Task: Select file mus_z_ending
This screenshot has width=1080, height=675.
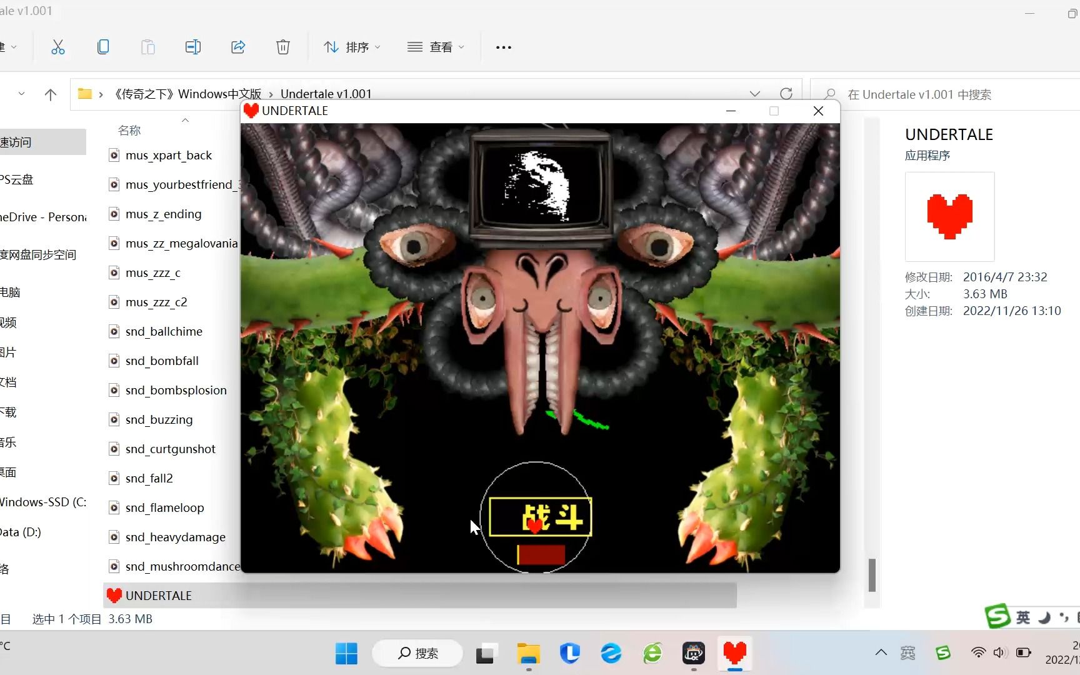Action: (x=164, y=214)
